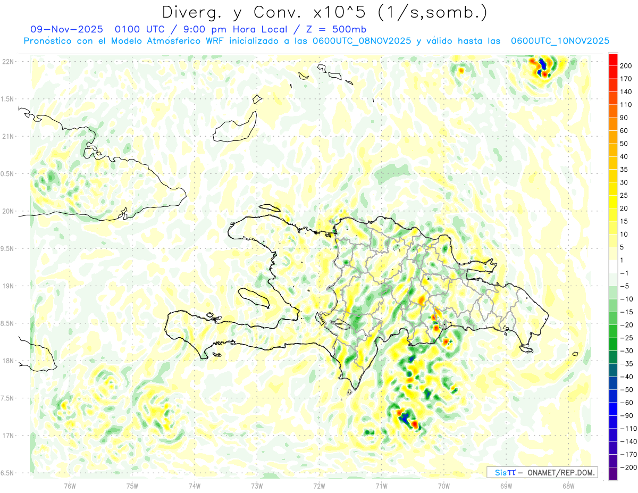The height and width of the screenshot is (493, 638).
Task: Click the colorbar value "170"
Action: click(x=626, y=79)
